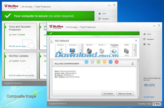Collapse the About device section
The image size is (164, 108).
click(133, 64)
